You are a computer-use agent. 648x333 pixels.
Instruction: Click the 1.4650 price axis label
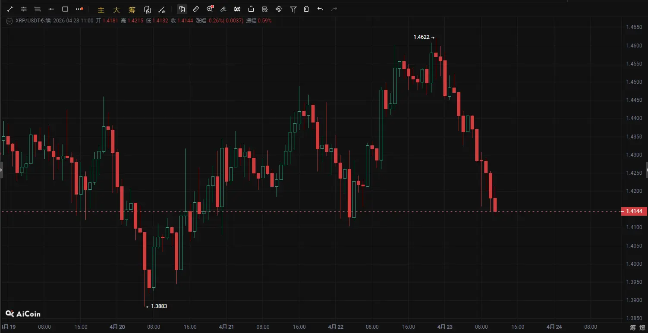pyautogui.click(x=634, y=27)
